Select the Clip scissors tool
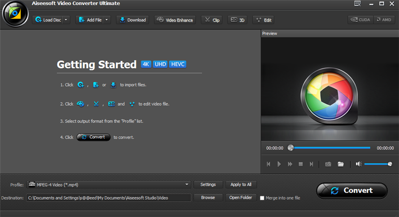Viewport: 399px width, 217px height. 212,20
